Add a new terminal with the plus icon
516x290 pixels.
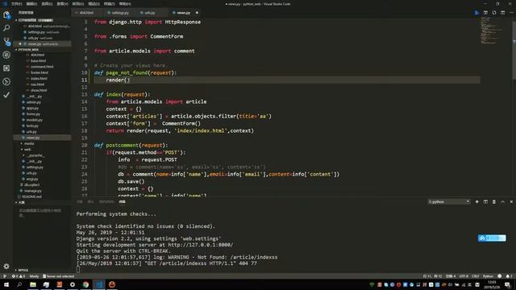coord(476,201)
